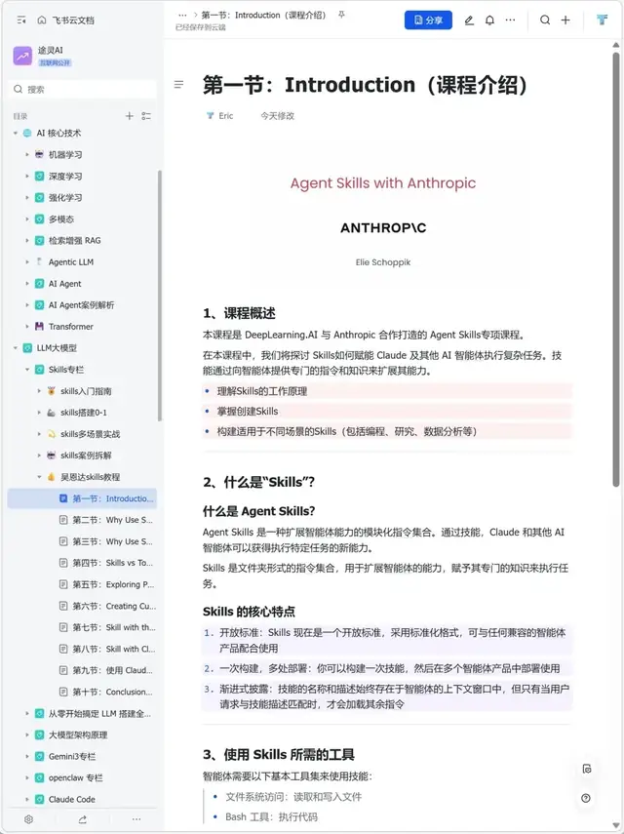Click the floating comments icon at bottom right
The width and height of the screenshot is (624, 834).
pos(586,769)
